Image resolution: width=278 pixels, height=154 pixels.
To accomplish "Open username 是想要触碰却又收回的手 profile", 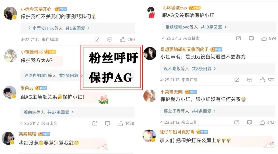I will [184, 49].
